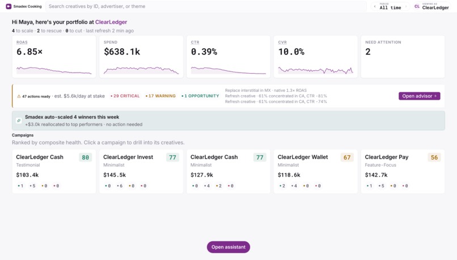457x260 pixels.
Task: Open the CVR 10.0% metric card
Action: pyautogui.click(x=315, y=57)
